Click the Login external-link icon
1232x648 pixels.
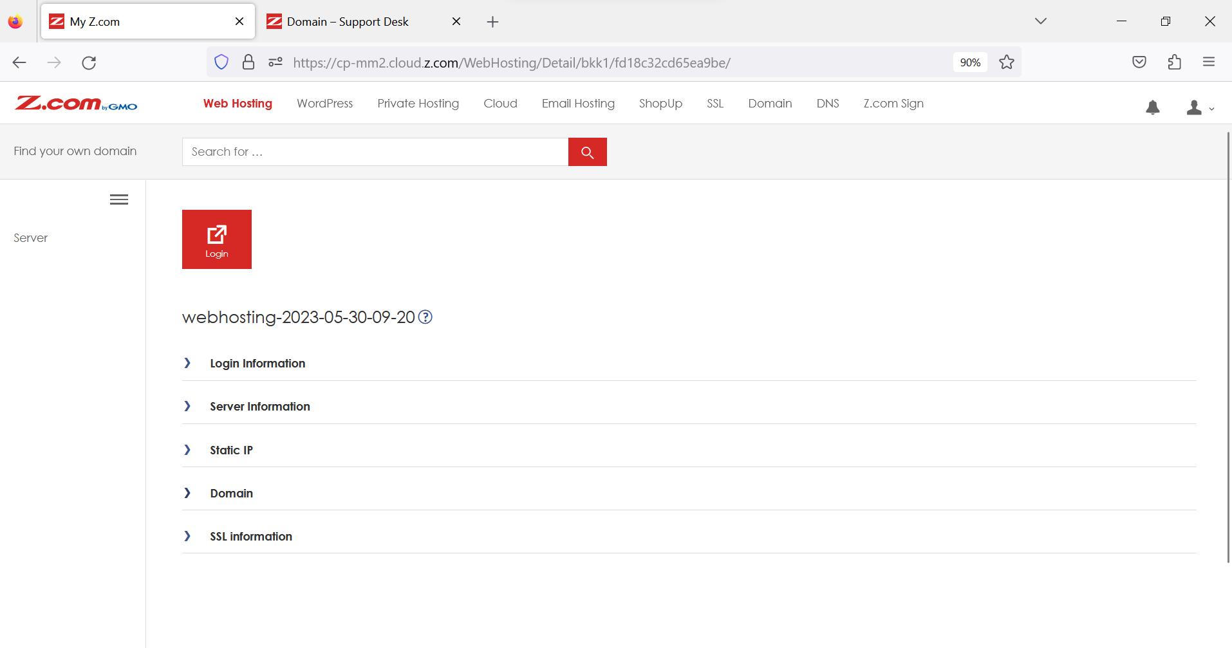tap(216, 233)
